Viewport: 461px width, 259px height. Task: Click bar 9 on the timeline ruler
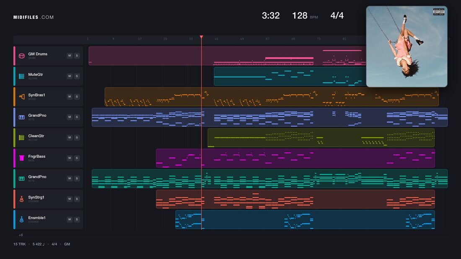113,39
